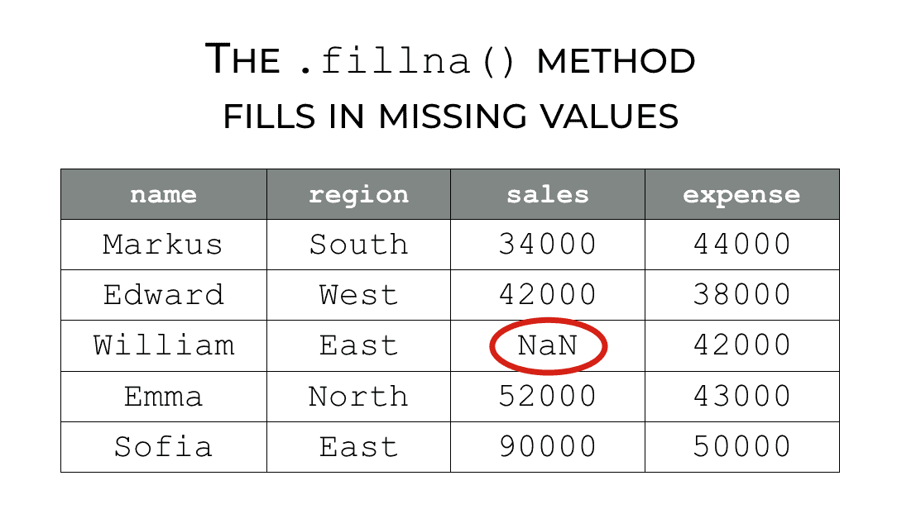Click the sales value 90000
897x509 pixels.
(x=548, y=446)
